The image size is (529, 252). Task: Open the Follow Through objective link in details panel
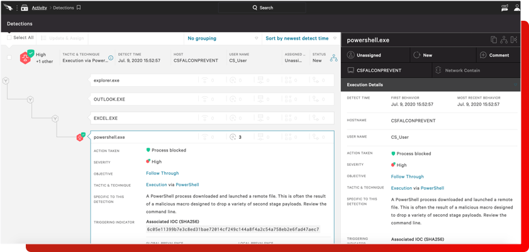[407, 177]
